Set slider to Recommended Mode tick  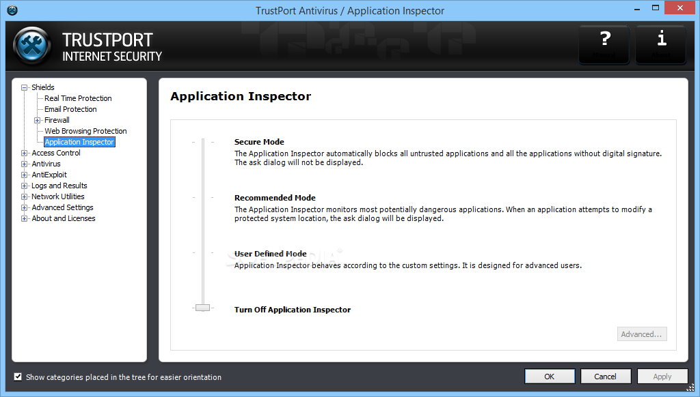click(x=202, y=197)
